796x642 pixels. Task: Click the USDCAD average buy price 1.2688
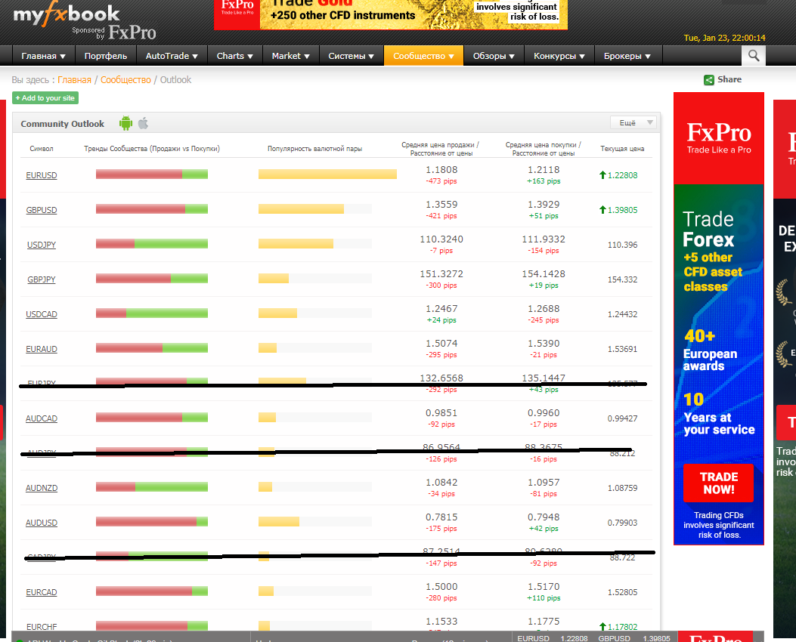544,309
